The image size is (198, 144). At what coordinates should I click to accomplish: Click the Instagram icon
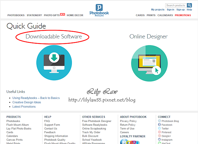(x=159, y=139)
